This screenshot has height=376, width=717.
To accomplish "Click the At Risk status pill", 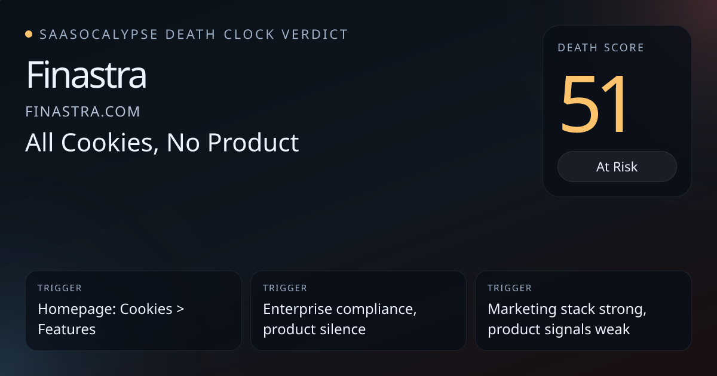I will tap(617, 167).
